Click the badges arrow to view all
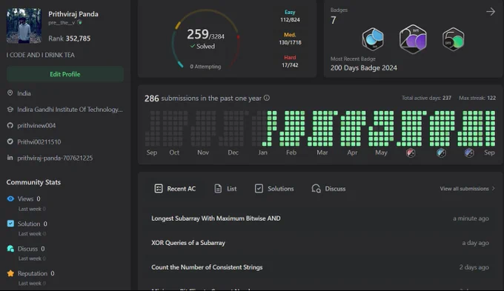This screenshot has width=504, height=291. 491,12
